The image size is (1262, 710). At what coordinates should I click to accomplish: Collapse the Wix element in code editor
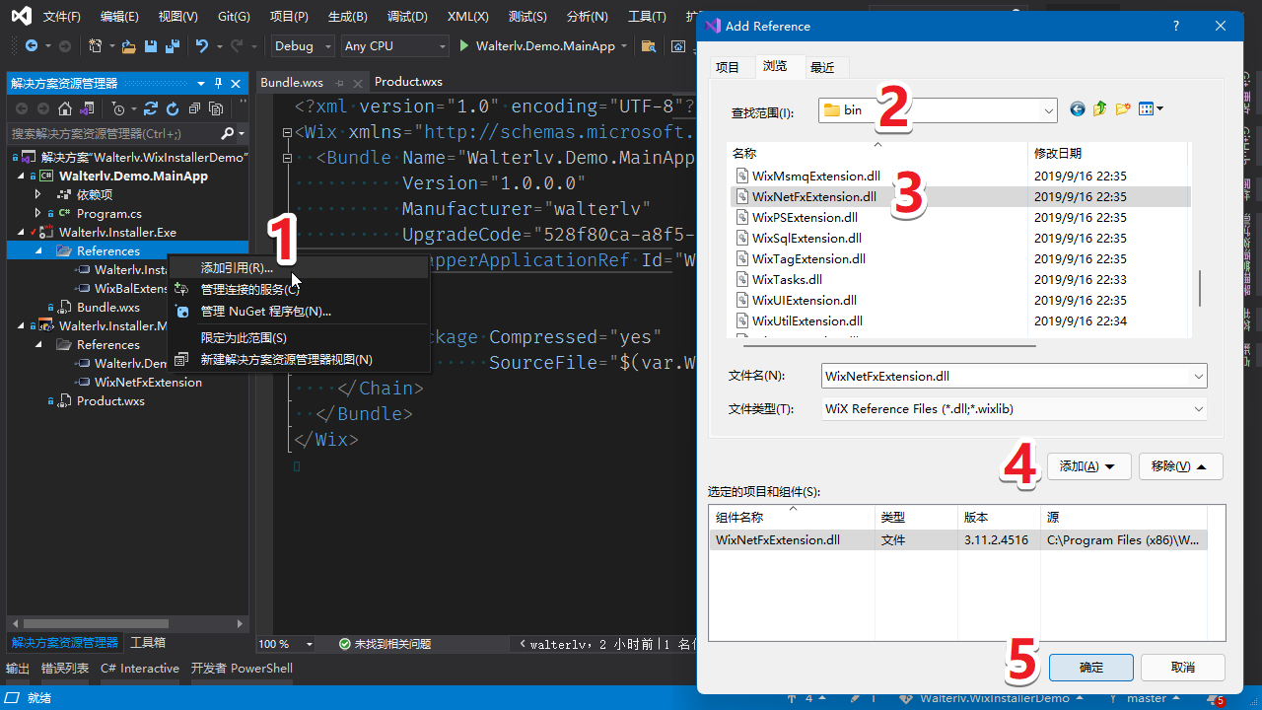(x=287, y=132)
